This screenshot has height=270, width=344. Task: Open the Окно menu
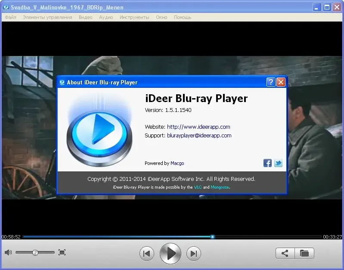tap(162, 17)
